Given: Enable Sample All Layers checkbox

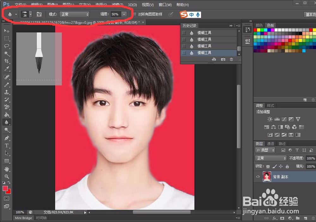Looking at the screenshot, I should point(134,14).
